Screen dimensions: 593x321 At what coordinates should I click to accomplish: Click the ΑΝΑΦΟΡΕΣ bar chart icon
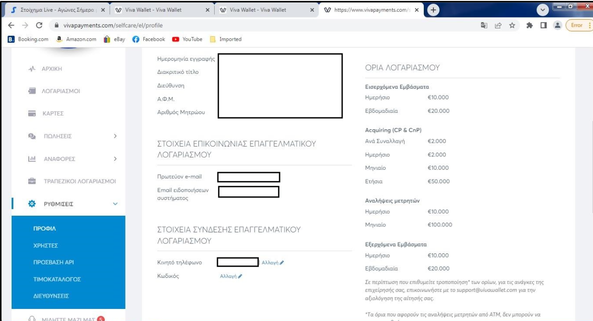pos(32,159)
